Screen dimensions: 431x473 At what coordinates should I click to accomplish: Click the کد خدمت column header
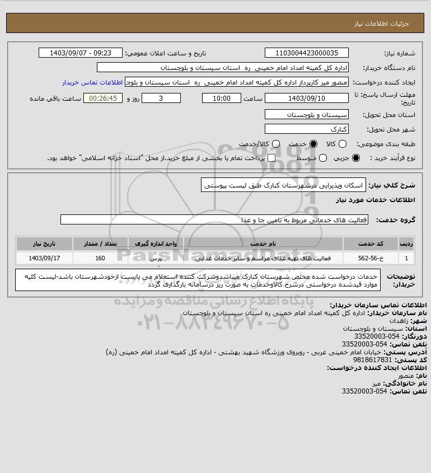pos(371,243)
